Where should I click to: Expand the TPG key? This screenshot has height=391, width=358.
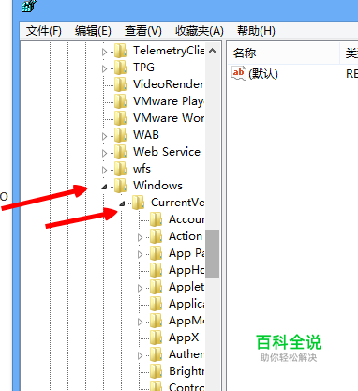tap(105, 68)
